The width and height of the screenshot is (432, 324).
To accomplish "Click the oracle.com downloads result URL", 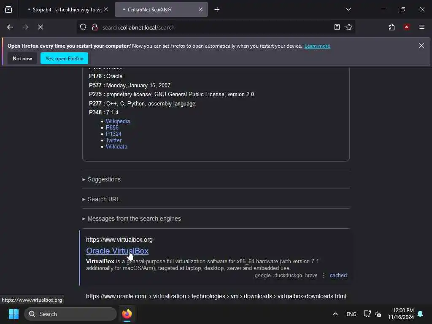I will point(216,297).
